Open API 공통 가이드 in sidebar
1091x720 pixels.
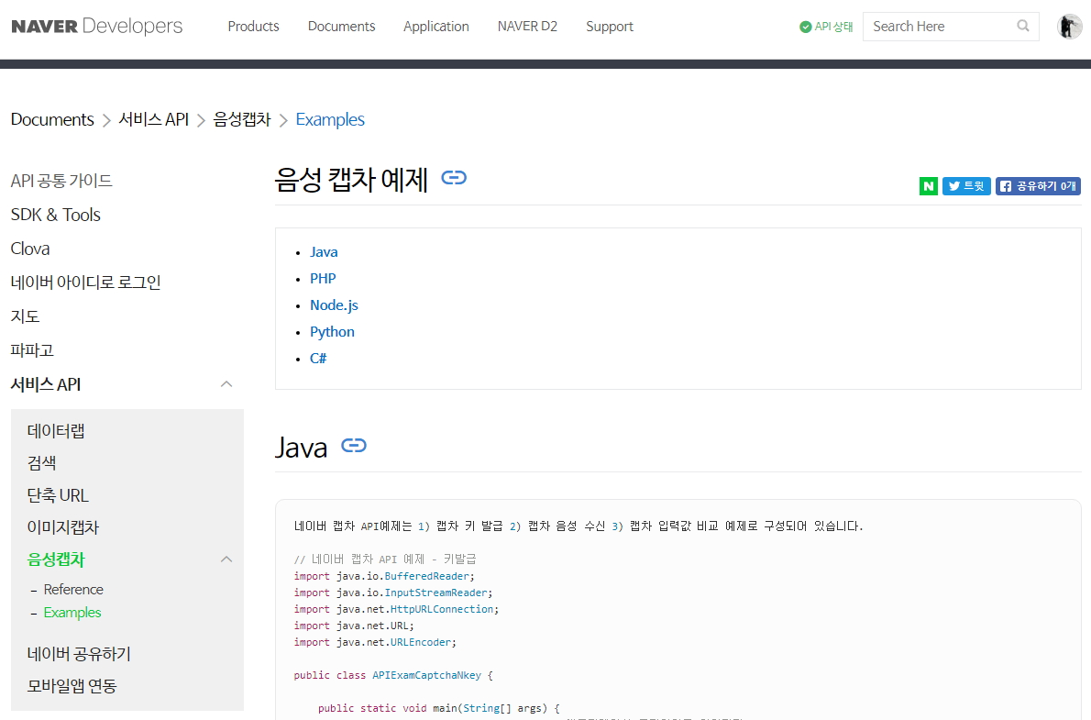point(61,181)
